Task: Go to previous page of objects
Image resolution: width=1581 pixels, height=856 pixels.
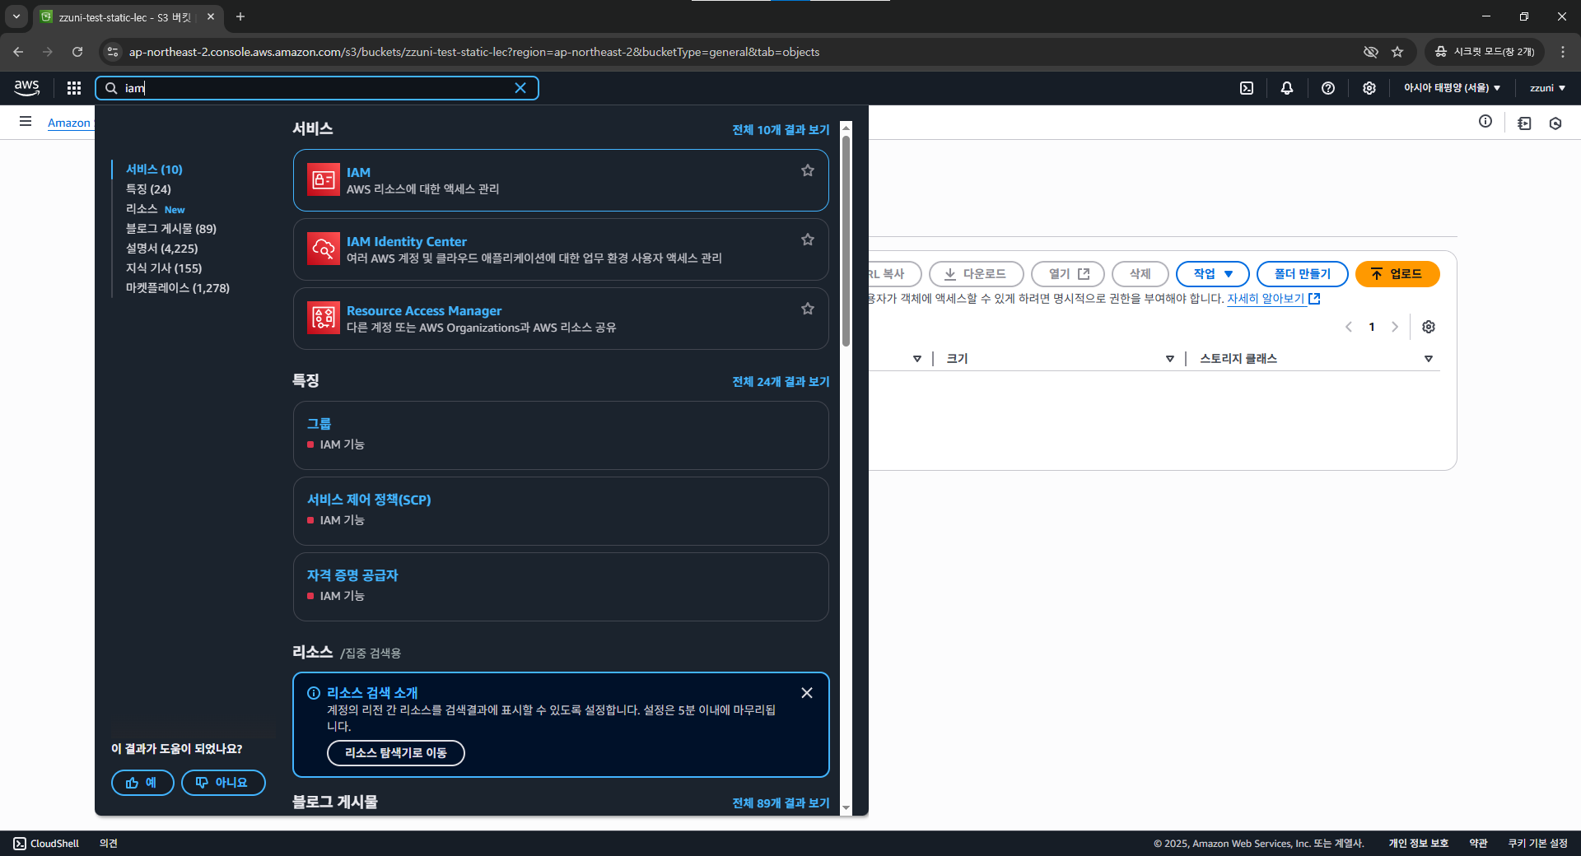Action: pos(1349,327)
